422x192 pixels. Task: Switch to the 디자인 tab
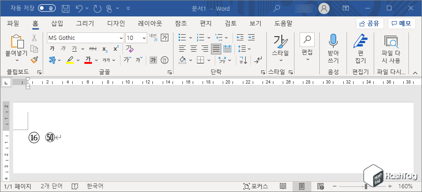point(116,23)
